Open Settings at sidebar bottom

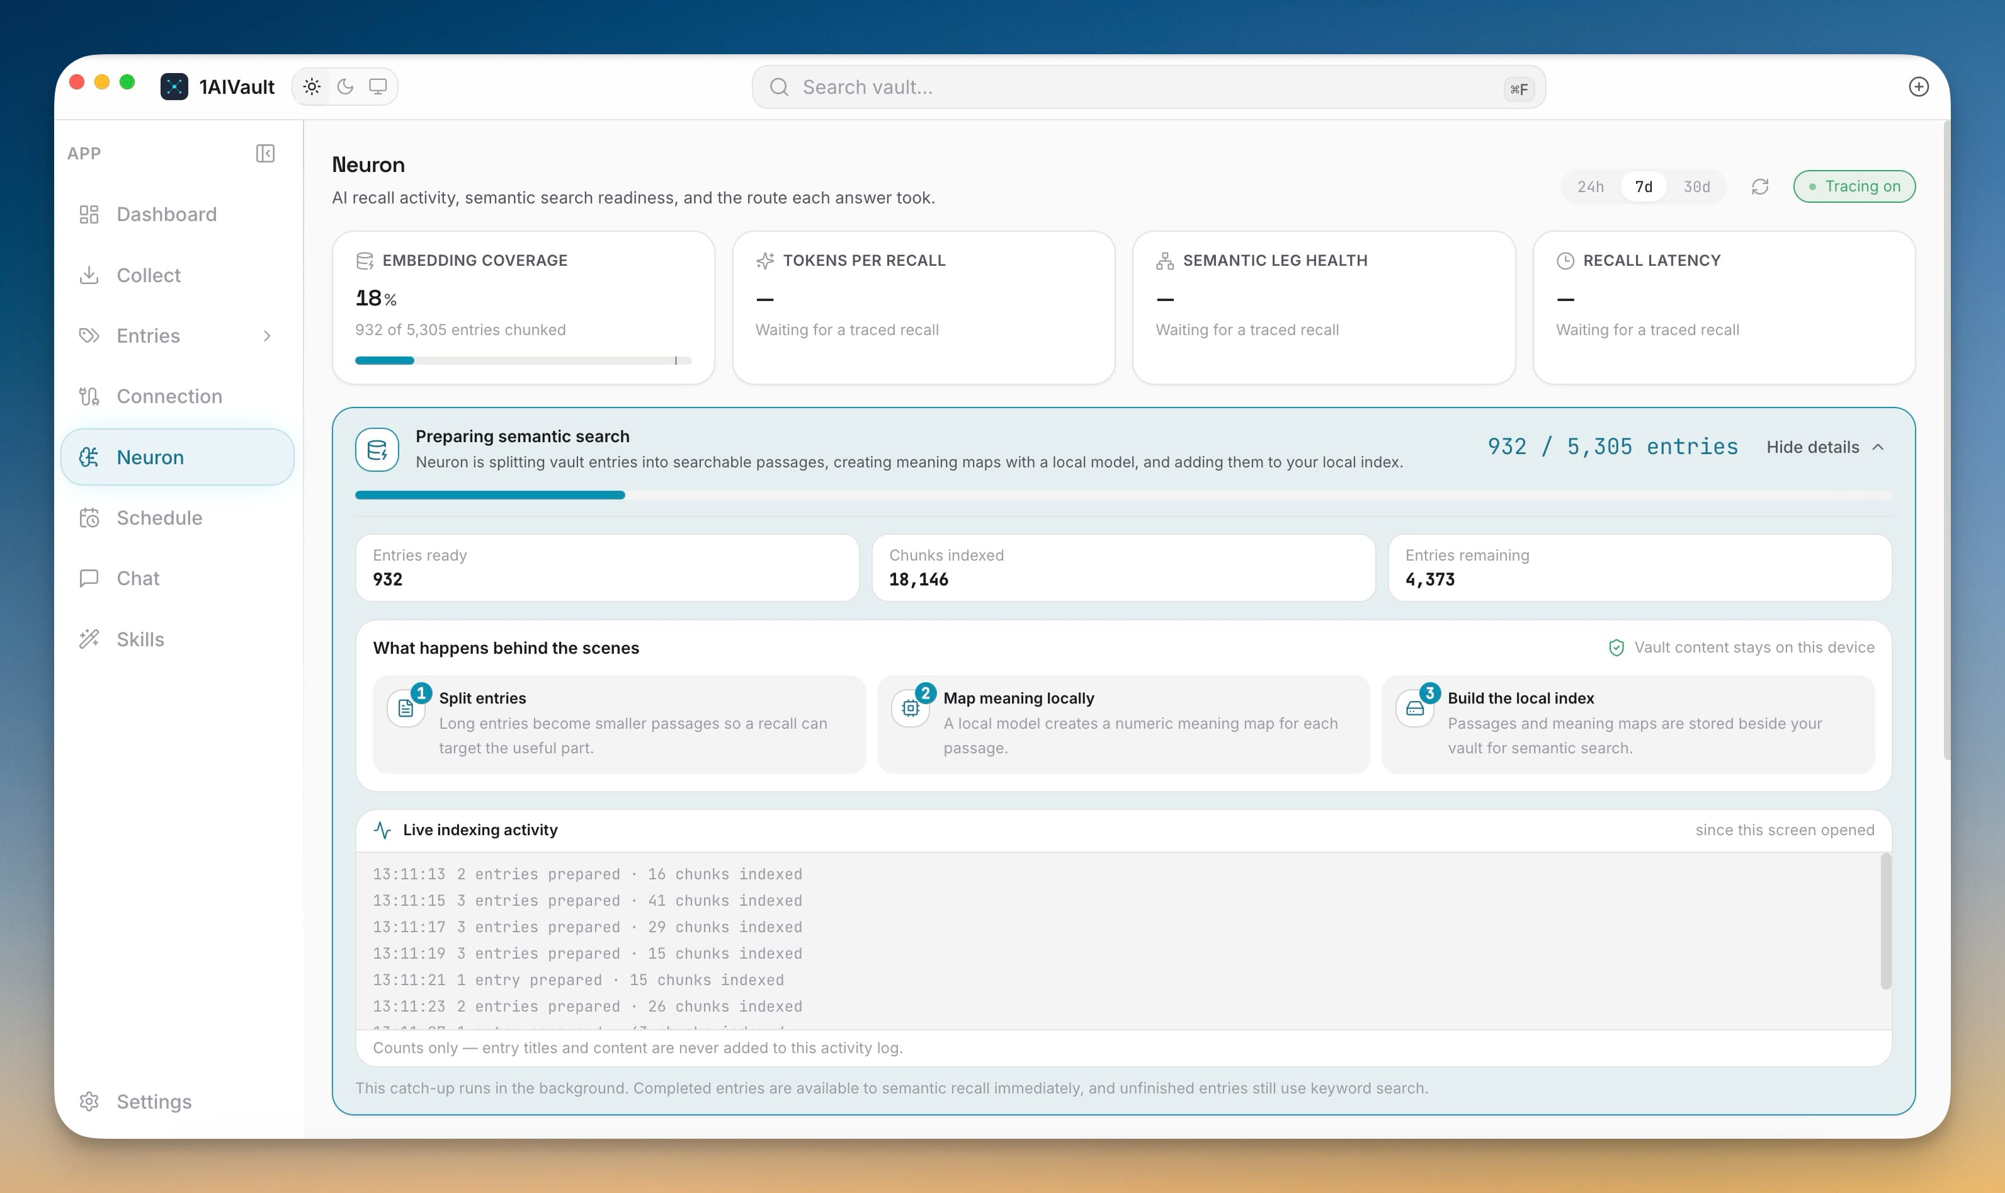(x=178, y=1102)
